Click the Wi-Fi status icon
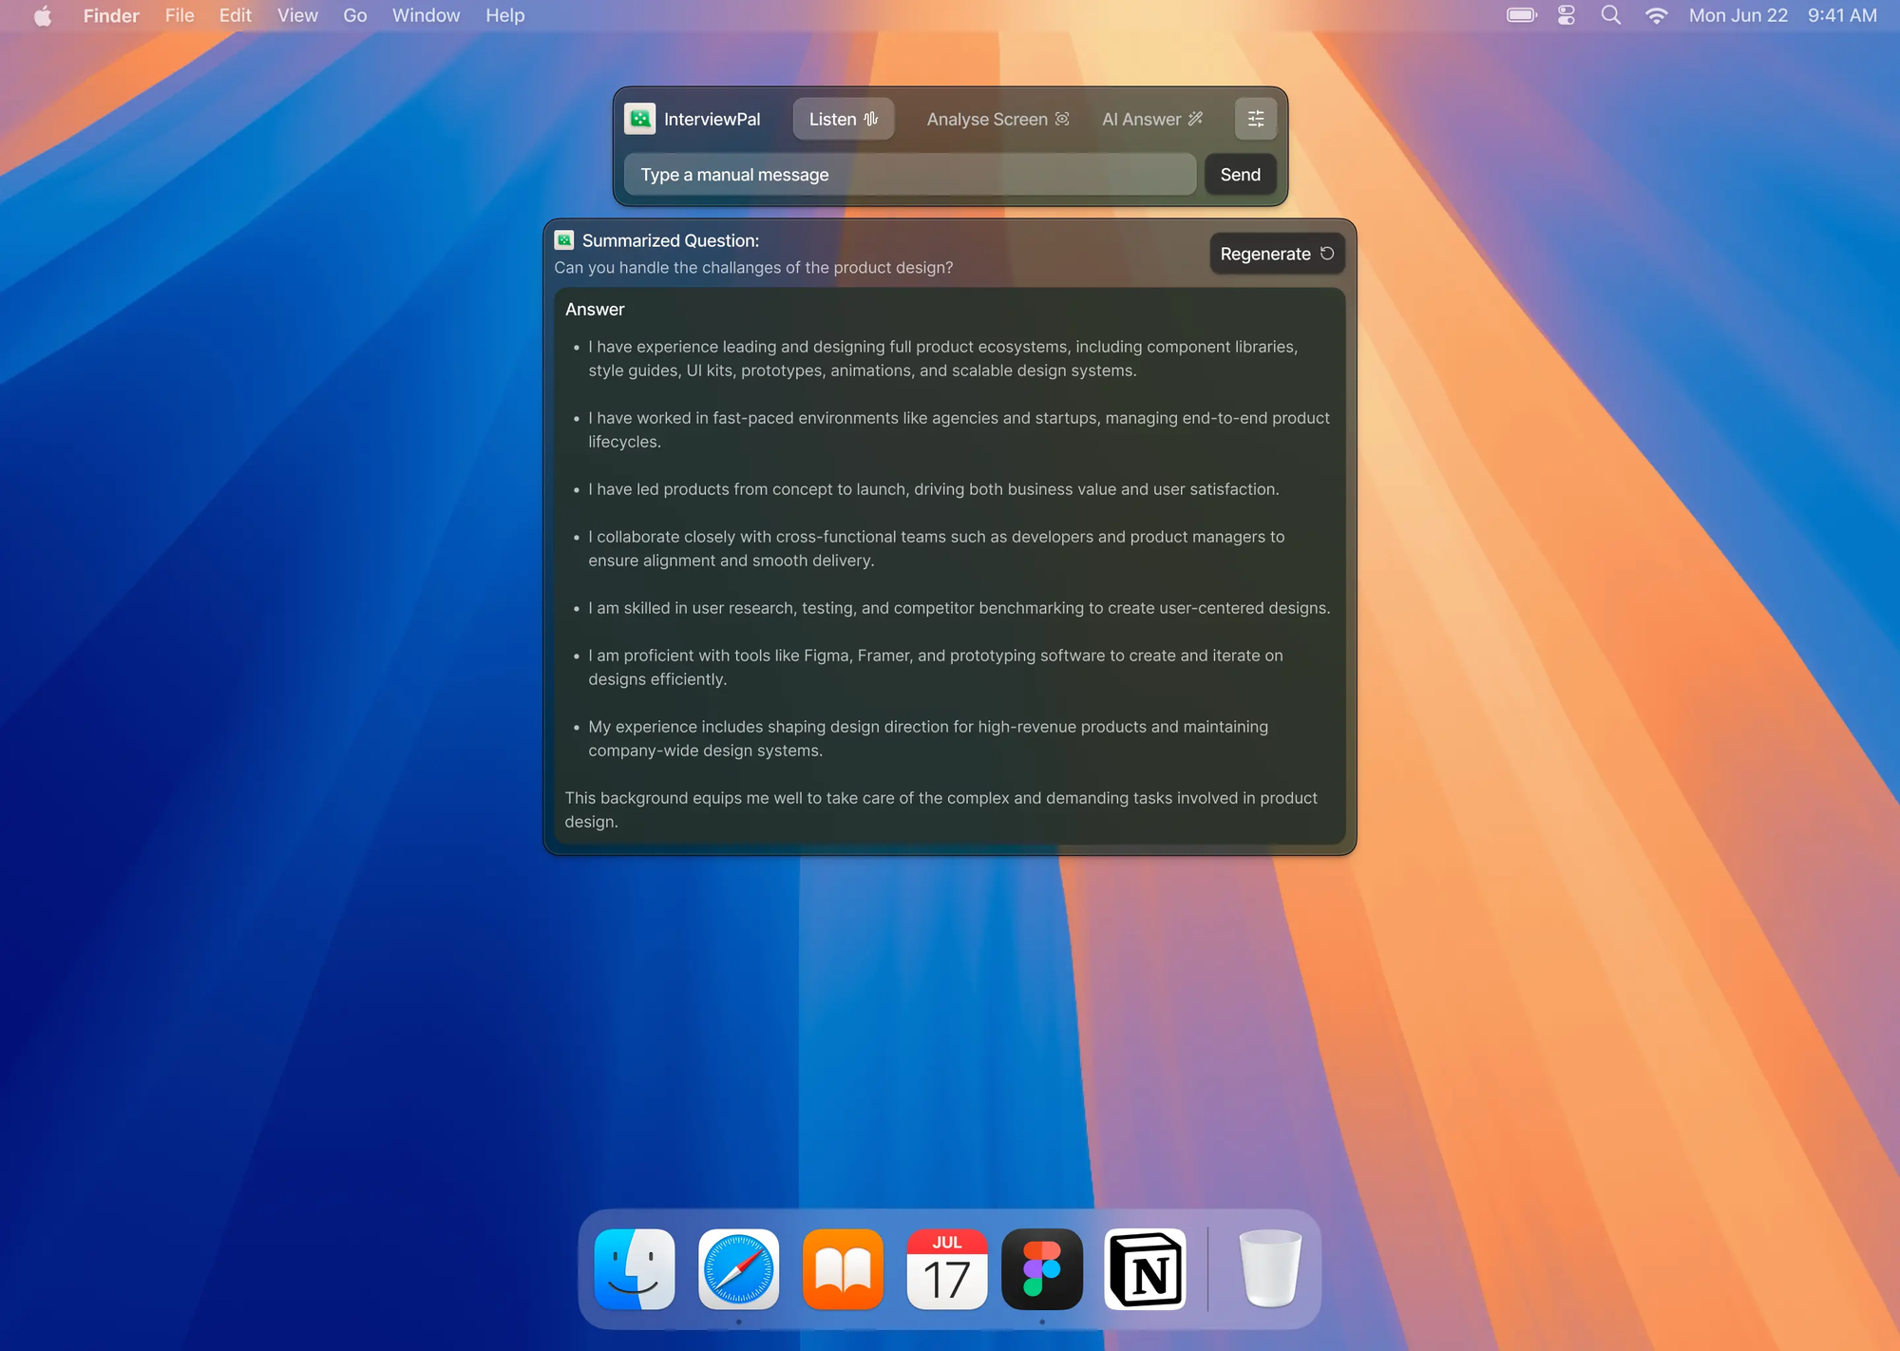This screenshot has width=1900, height=1351. tap(1656, 15)
